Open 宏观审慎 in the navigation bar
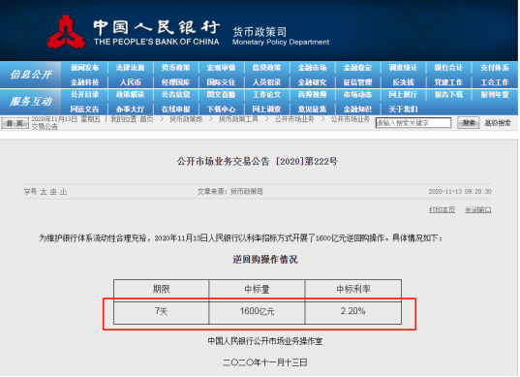The image size is (520, 377). (221, 68)
